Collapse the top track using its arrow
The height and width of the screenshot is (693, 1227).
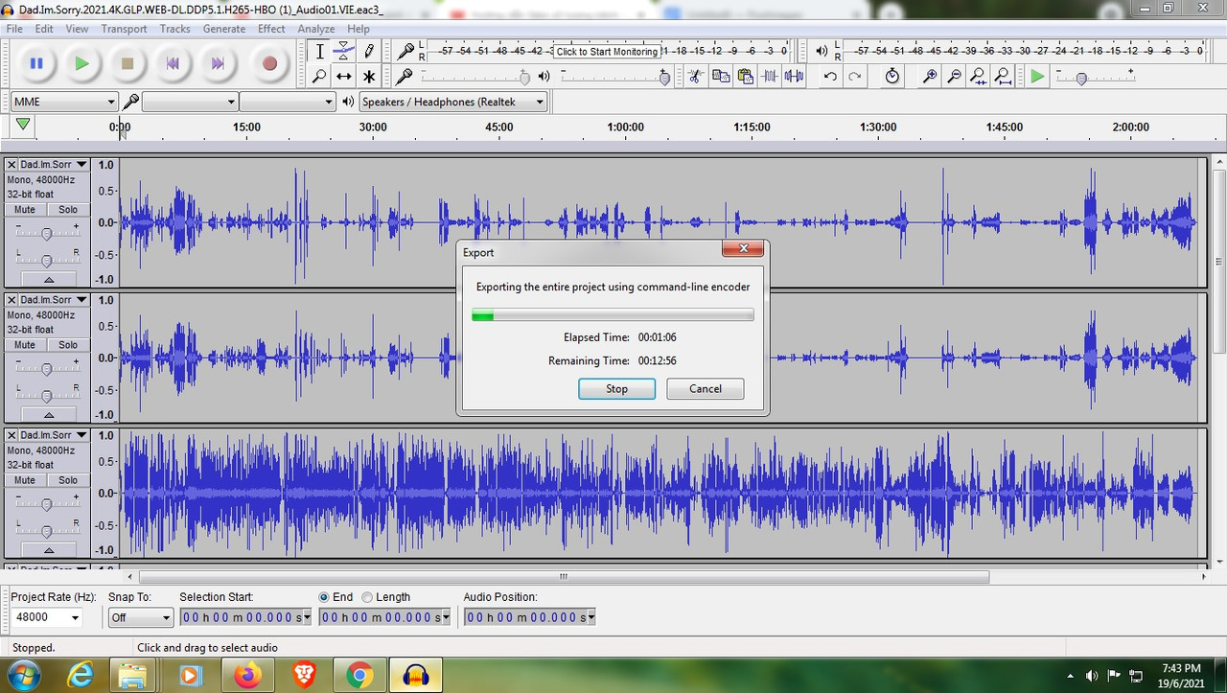tap(48, 279)
